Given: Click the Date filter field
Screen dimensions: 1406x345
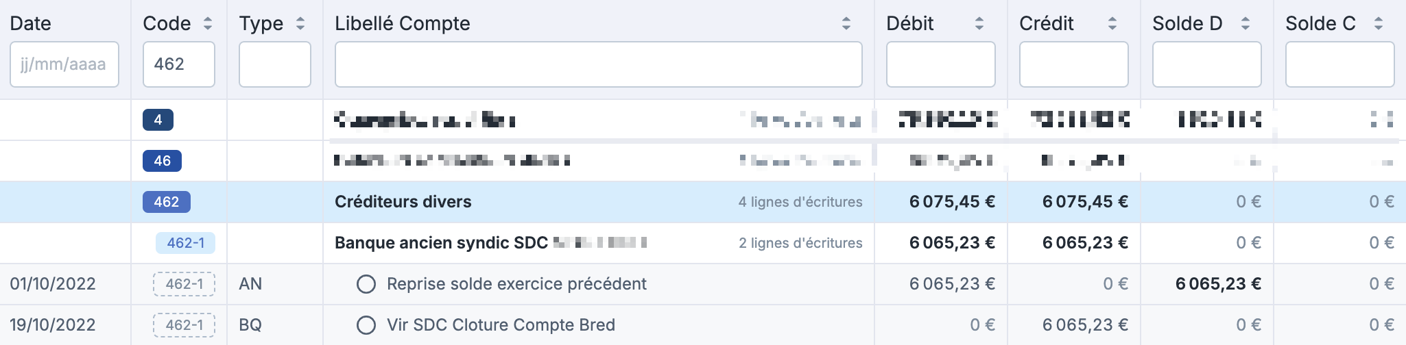Looking at the screenshot, I should point(64,64).
